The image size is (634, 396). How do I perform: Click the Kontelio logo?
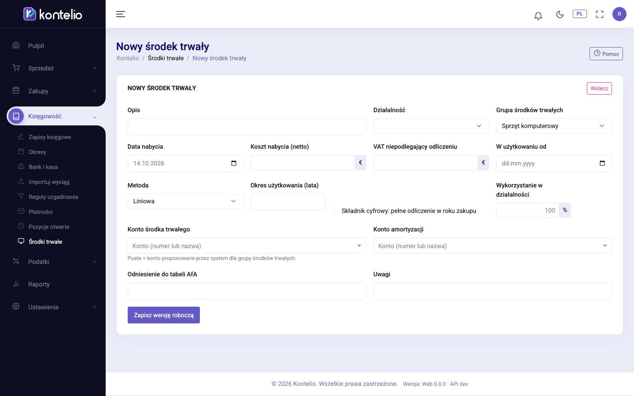(x=53, y=14)
